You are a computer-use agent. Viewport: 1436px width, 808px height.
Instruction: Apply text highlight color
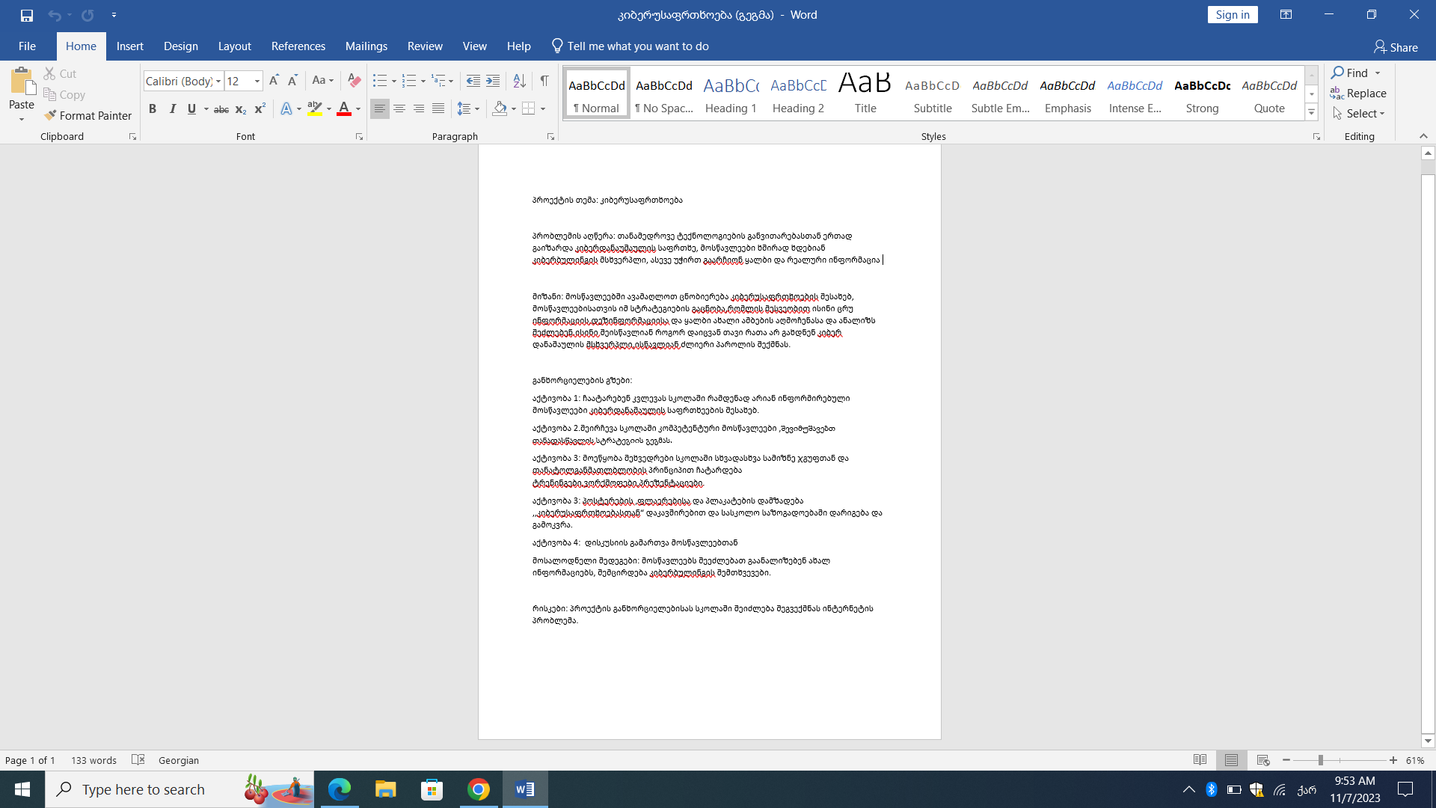coord(315,109)
